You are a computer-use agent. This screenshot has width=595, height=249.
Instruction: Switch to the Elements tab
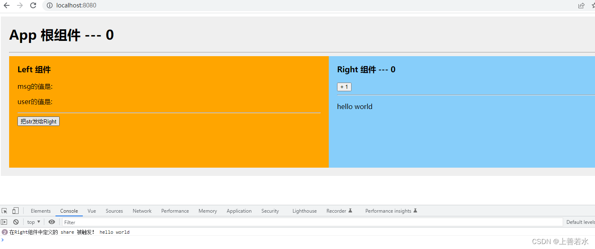click(x=41, y=211)
